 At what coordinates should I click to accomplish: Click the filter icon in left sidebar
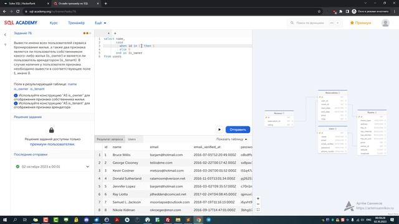pos(5,45)
